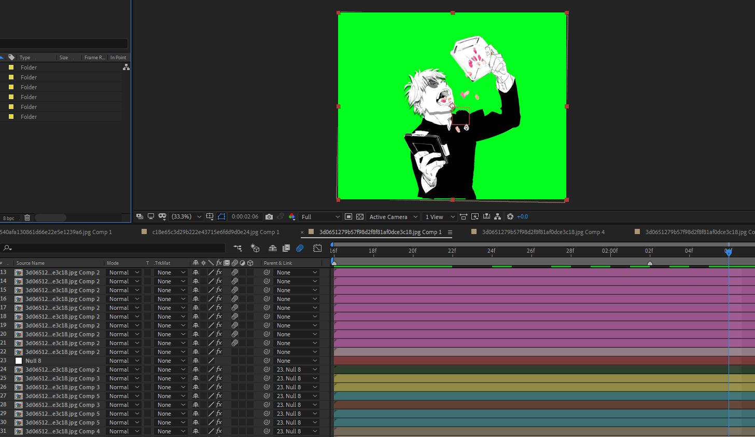Open Parent dropdown for layer 24 (23. Null 8)
The width and height of the screenshot is (755, 437).
pyautogui.click(x=296, y=370)
